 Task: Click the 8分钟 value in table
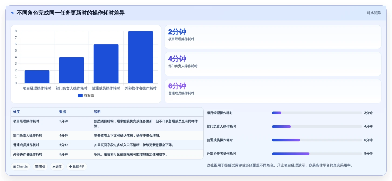click(64, 155)
